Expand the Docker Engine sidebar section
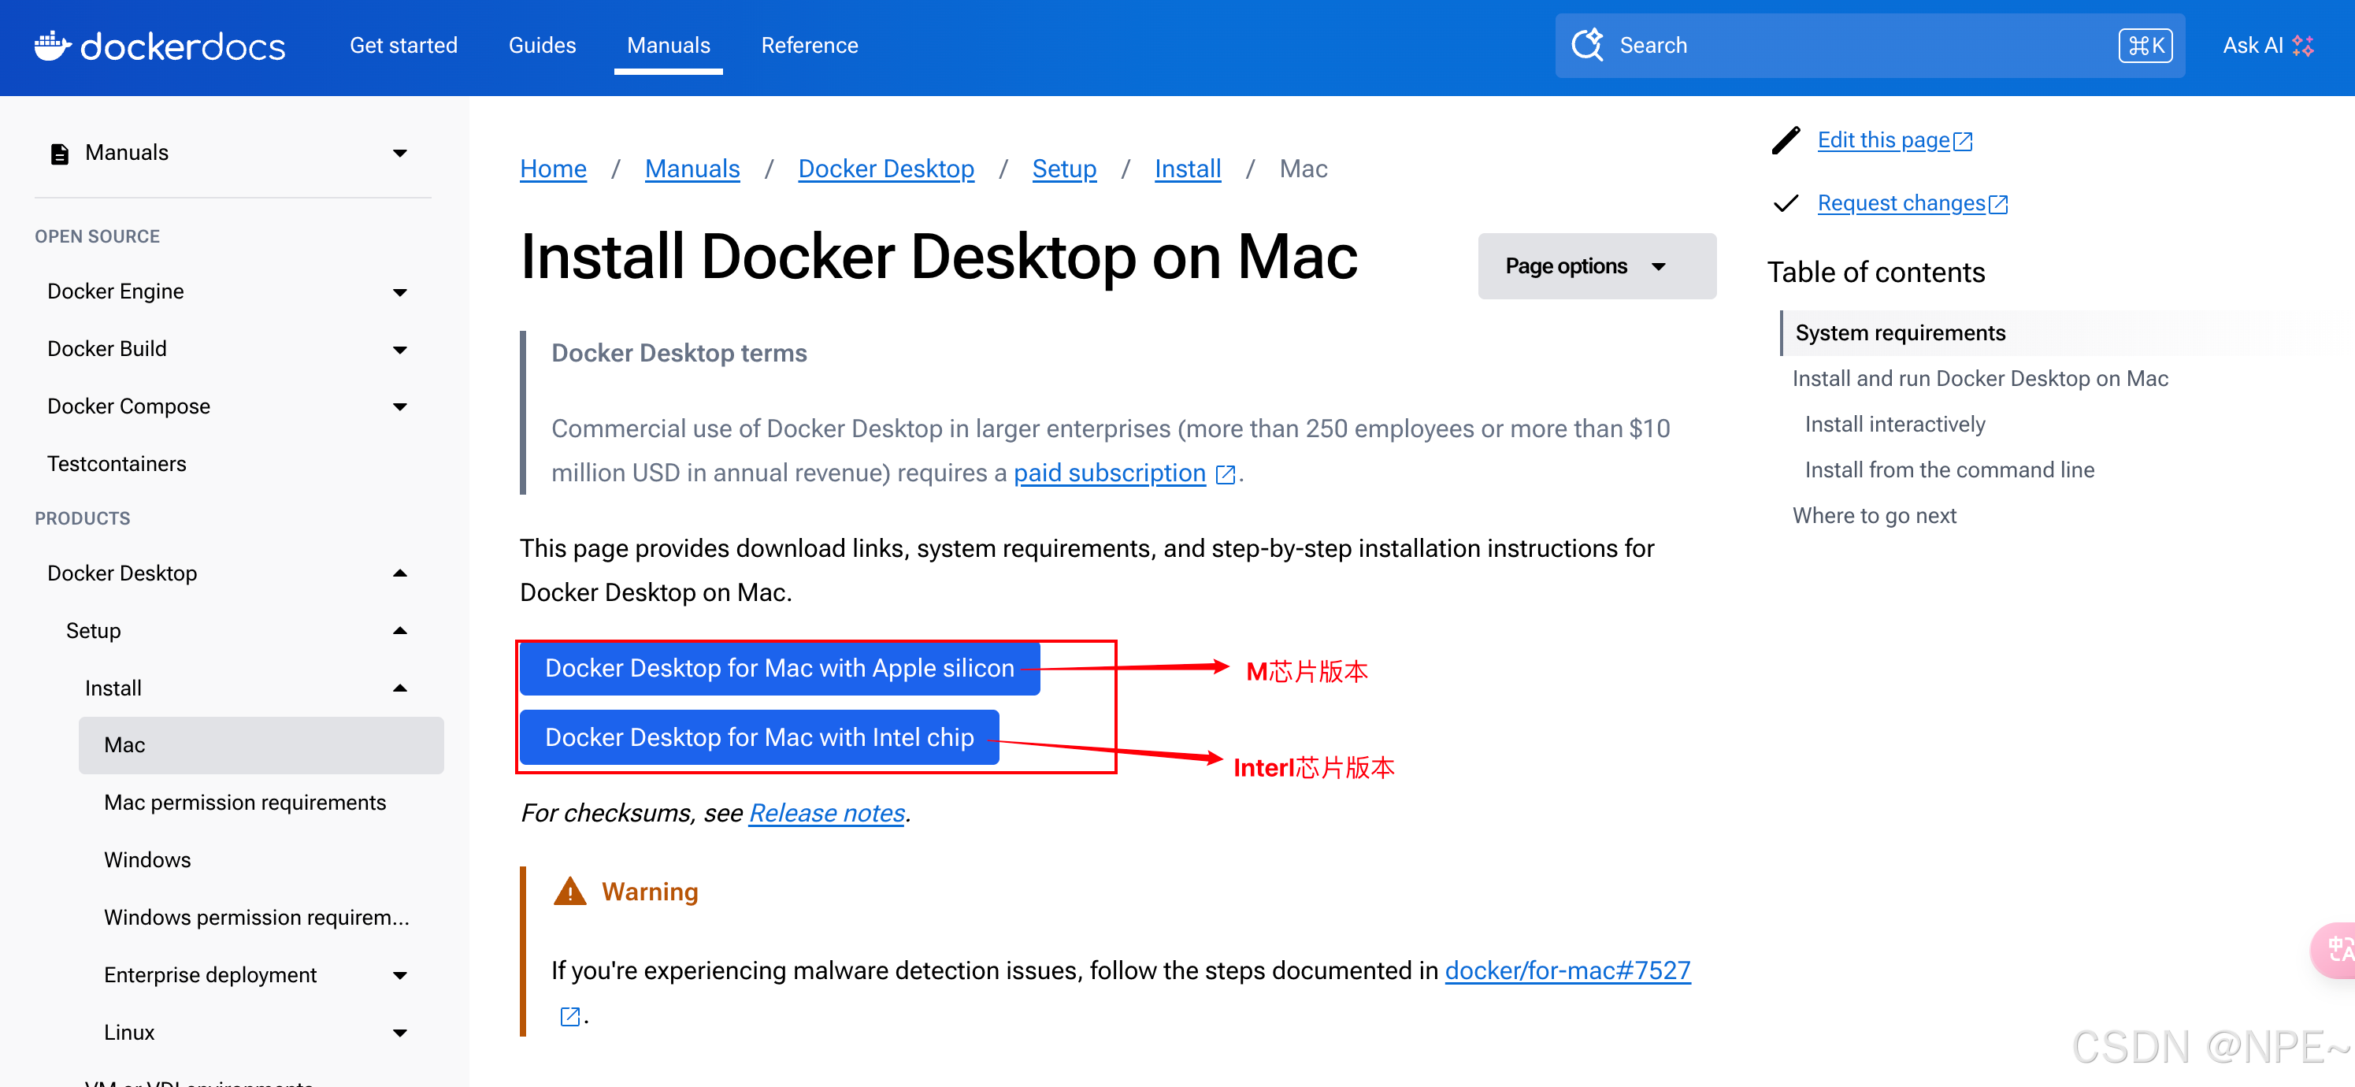Viewport: 2355px width, 1087px height. click(399, 292)
